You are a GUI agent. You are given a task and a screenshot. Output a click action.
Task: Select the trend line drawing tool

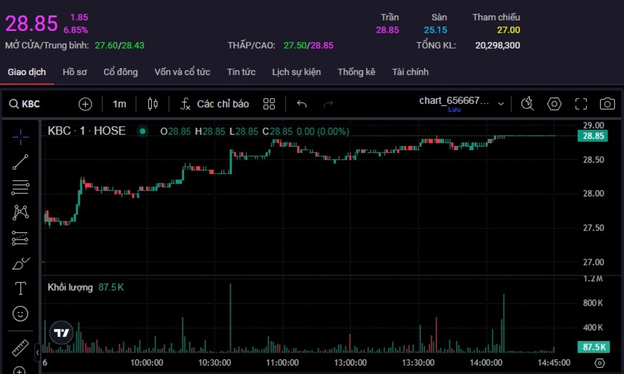click(x=20, y=162)
